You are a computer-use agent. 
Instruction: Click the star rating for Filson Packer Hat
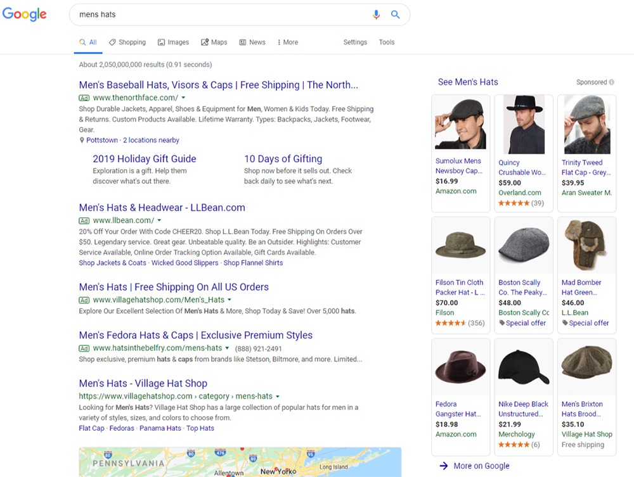pos(451,323)
